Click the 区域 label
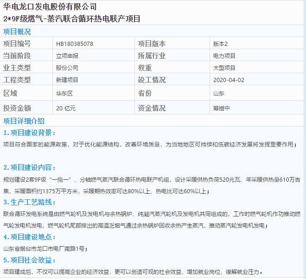The width and height of the screenshot is (306, 279). 10,93
